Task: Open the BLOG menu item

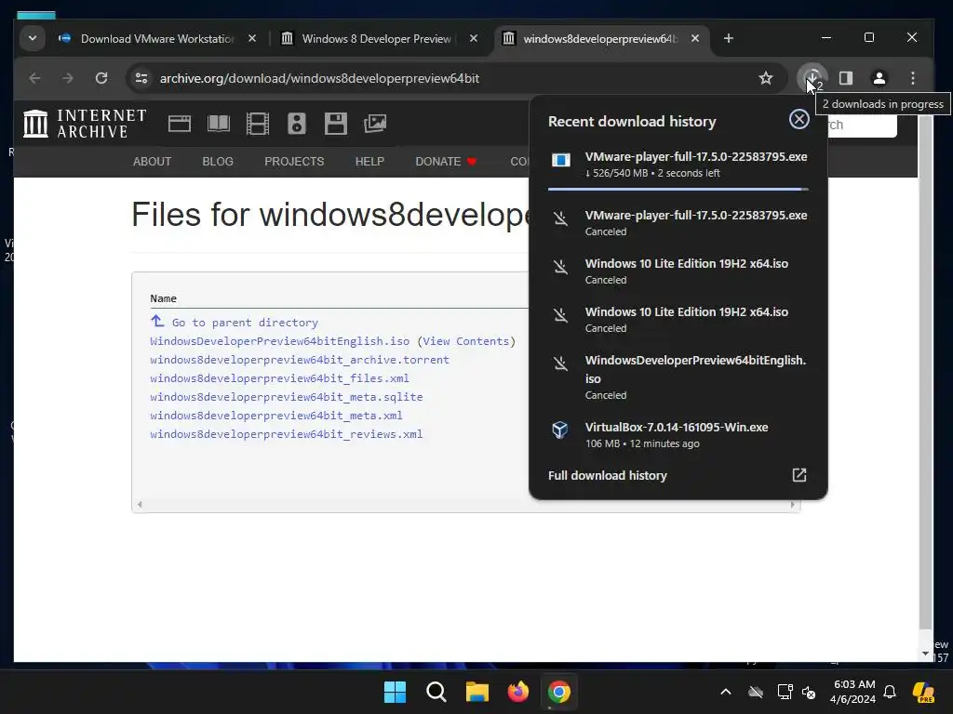Action: coord(218,162)
